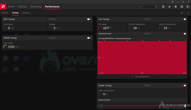Click the VRAM Clock Speed gauge icon
The image size is (191, 110).
5,47
